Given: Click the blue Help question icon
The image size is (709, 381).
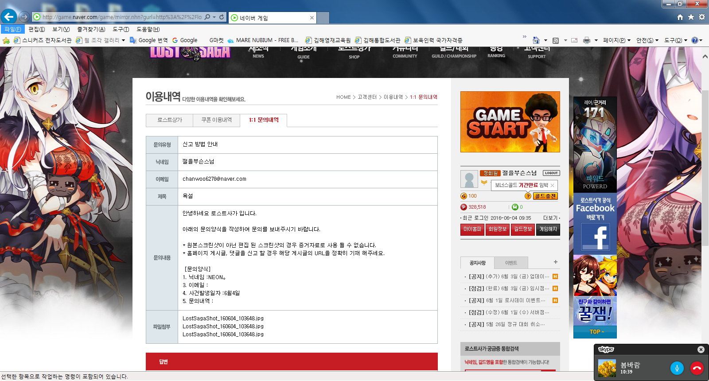Looking at the screenshot, I should 694,40.
